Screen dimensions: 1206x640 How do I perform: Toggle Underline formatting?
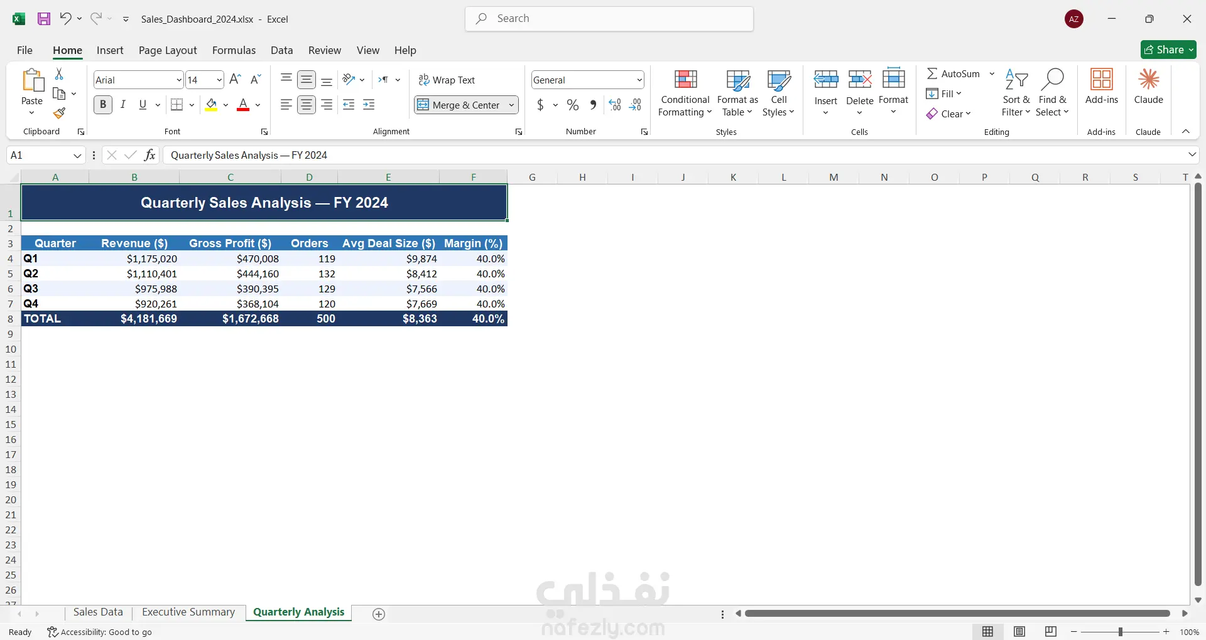(143, 105)
